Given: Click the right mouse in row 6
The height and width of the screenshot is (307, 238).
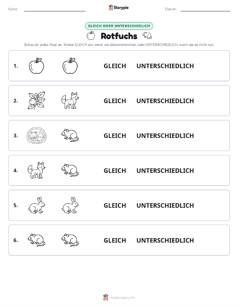Looking at the screenshot, I should tap(70, 240).
